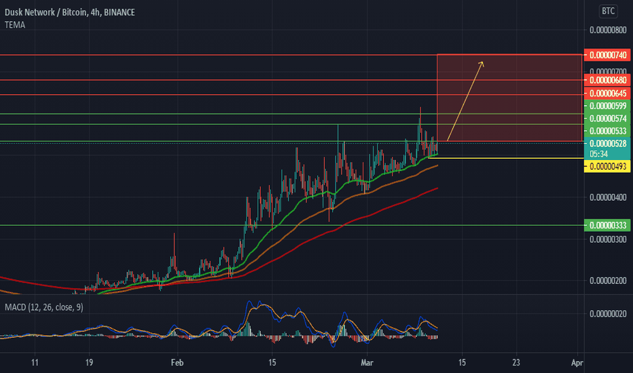The width and height of the screenshot is (633, 373).
Task: Click the Dusk Network / Bitcoin chart title
Action: click(70, 12)
